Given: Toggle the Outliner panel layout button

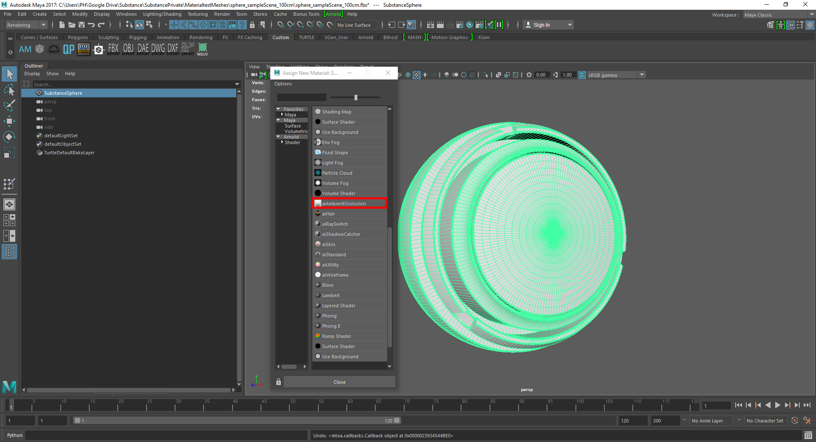Looking at the screenshot, I should click(x=9, y=252).
